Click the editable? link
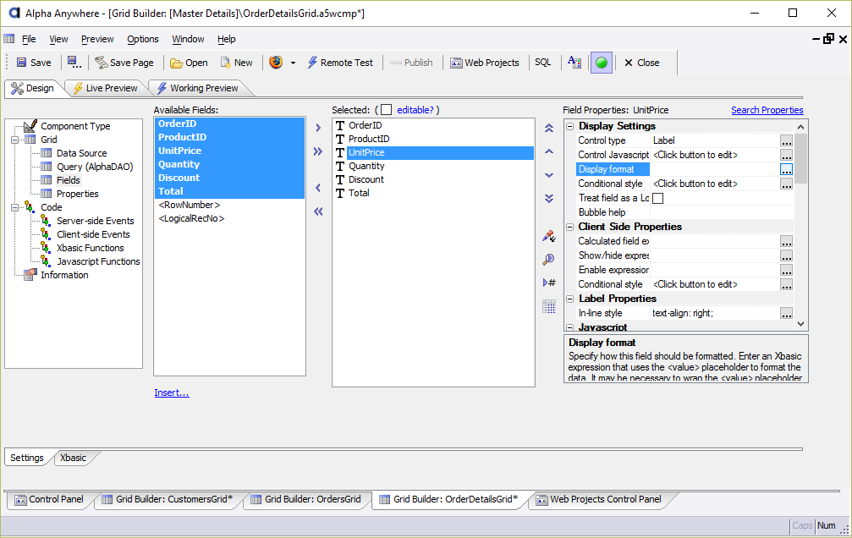The width and height of the screenshot is (852, 538). tap(415, 110)
